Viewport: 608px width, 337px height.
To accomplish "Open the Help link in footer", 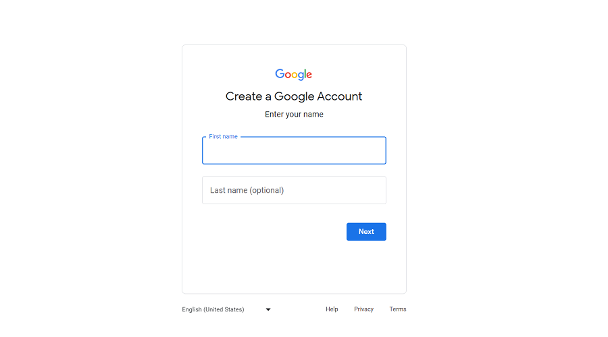I will click(332, 309).
